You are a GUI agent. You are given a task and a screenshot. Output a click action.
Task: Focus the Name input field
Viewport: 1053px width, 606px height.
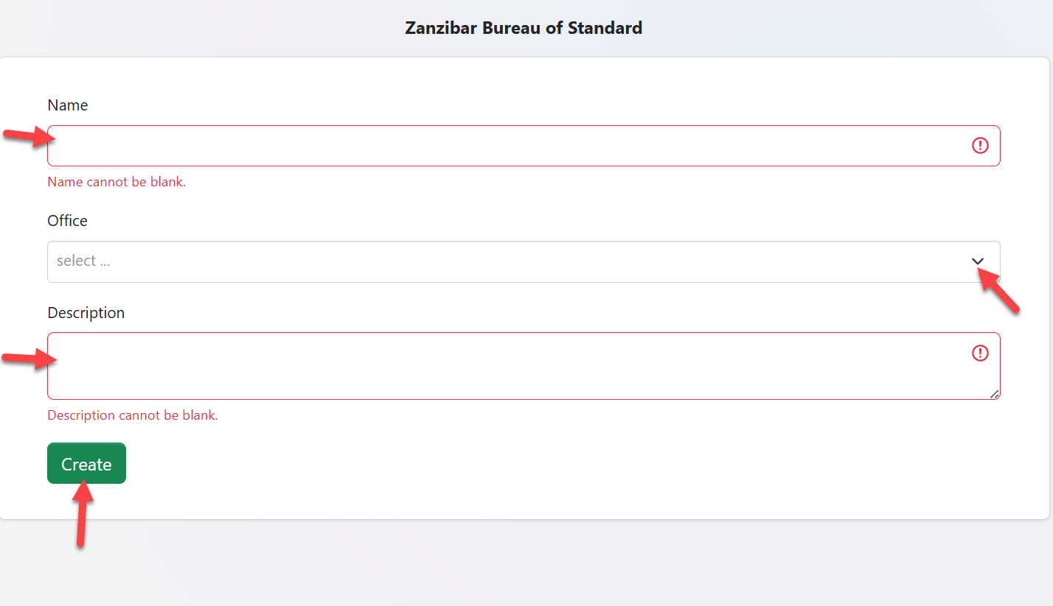click(x=509, y=146)
